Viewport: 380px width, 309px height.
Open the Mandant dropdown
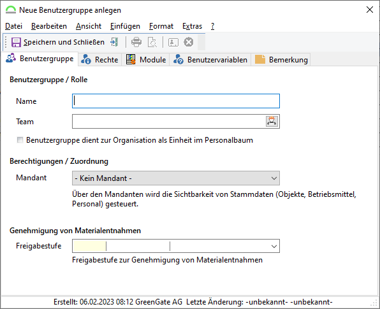tap(176, 178)
